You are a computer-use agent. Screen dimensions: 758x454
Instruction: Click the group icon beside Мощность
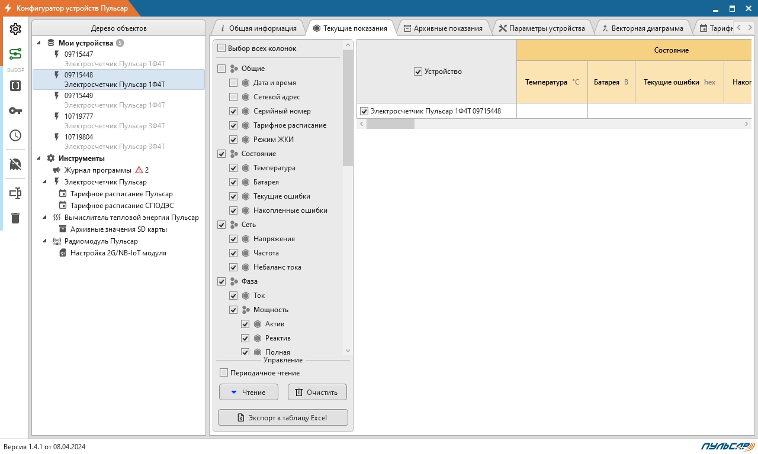click(x=246, y=310)
